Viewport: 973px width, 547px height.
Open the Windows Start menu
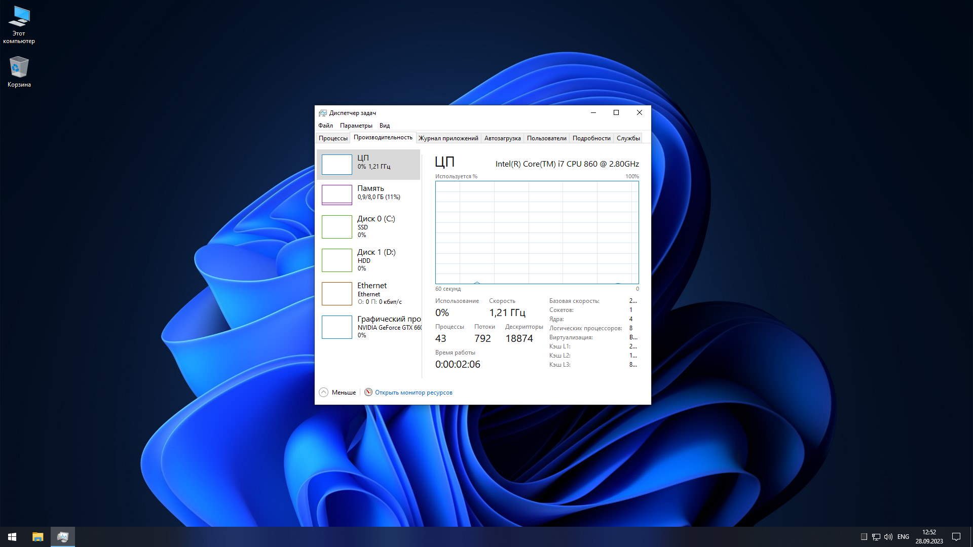12,537
